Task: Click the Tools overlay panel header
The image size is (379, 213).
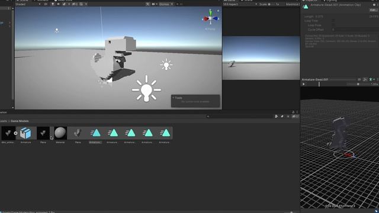Action: 195,98
